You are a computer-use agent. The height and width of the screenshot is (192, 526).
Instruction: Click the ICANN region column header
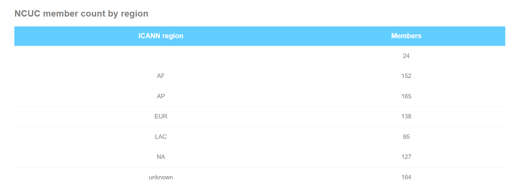click(161, 36)
